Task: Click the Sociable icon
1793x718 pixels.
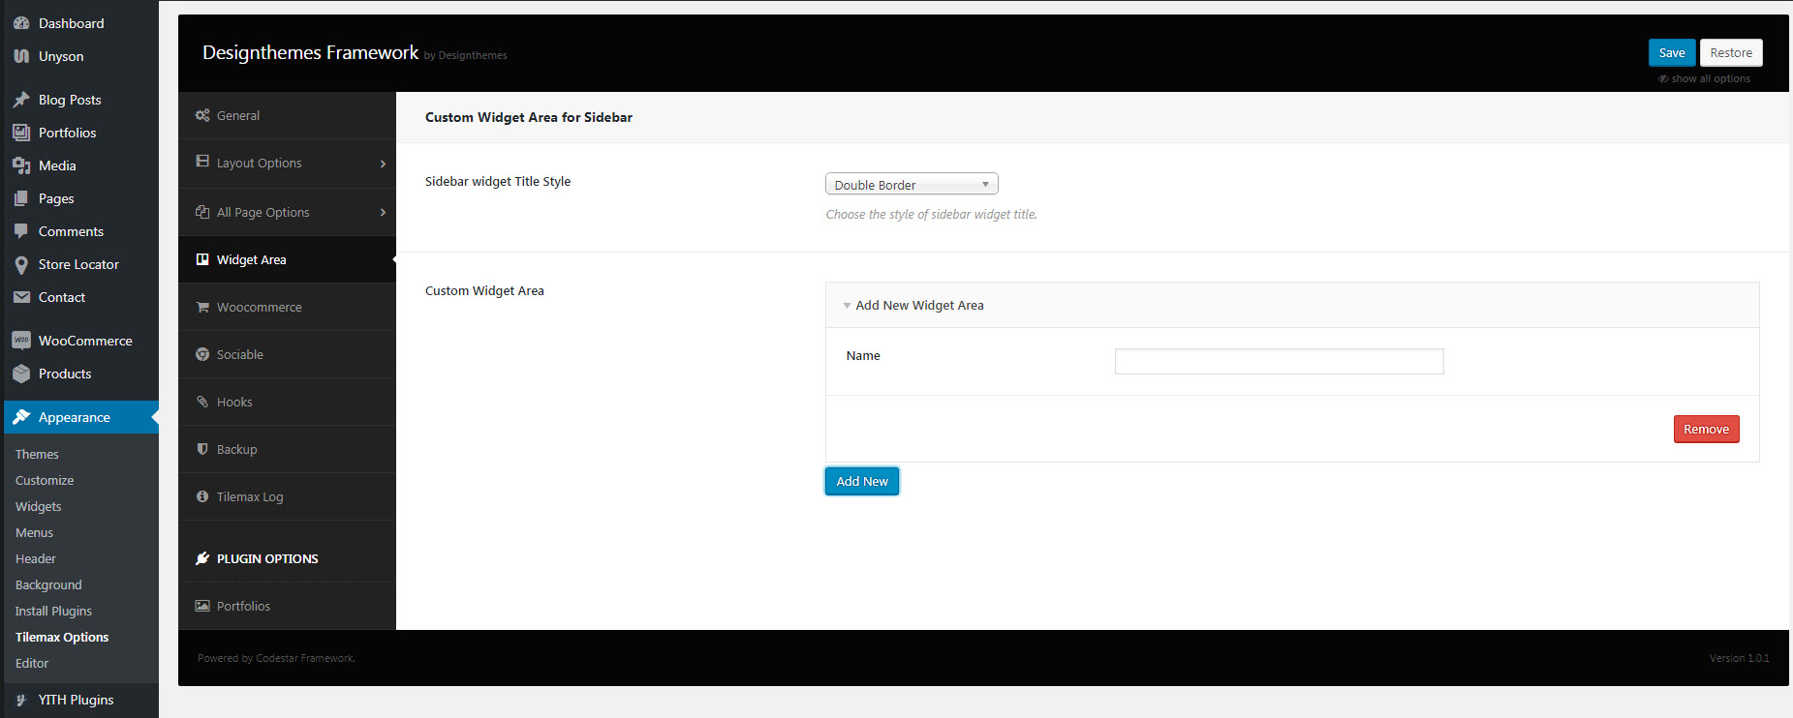Action: pos(202,354)
